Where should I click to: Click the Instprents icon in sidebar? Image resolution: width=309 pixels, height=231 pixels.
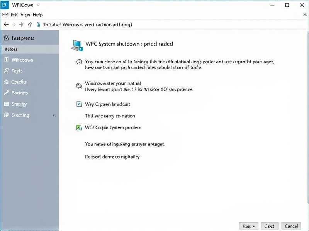click(6, 38)
